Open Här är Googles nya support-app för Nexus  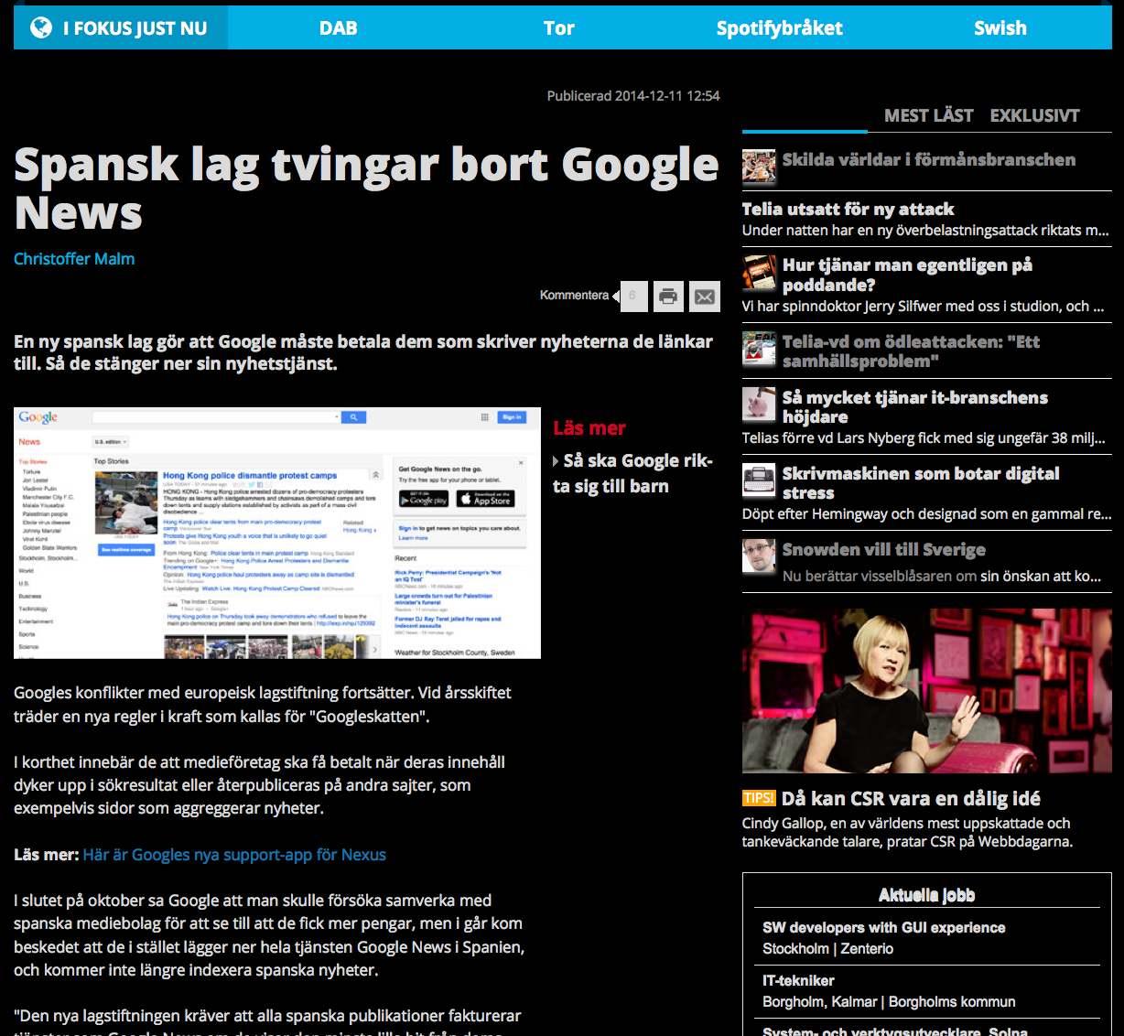click(234, 855)
